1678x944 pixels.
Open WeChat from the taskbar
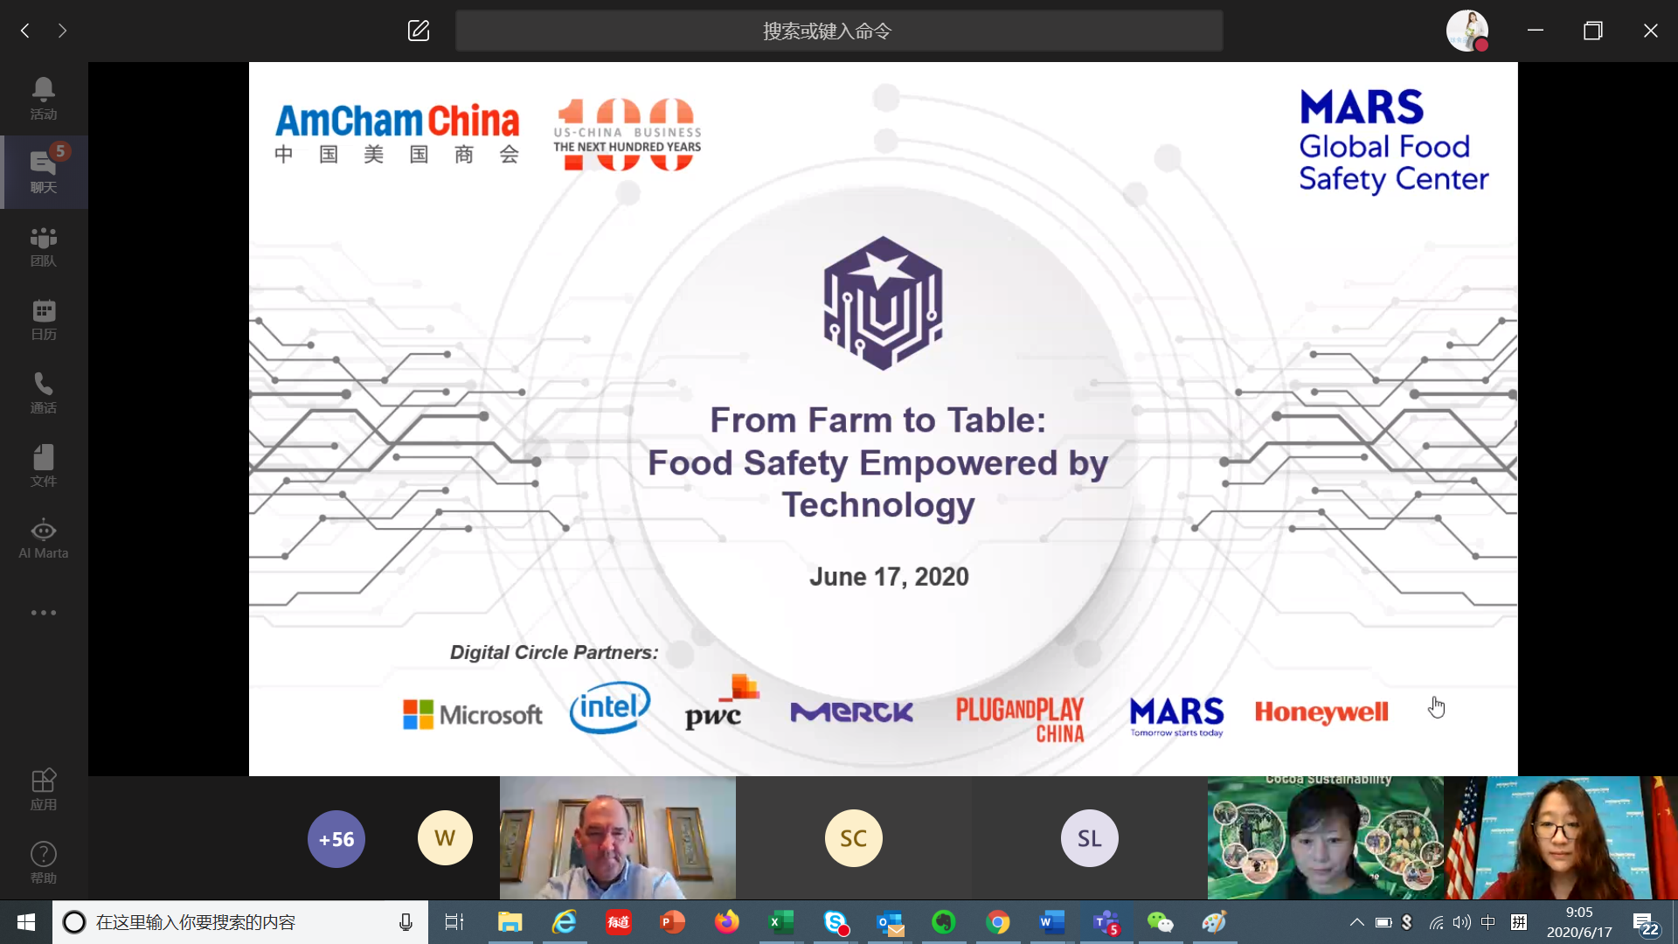point(1161,922)
